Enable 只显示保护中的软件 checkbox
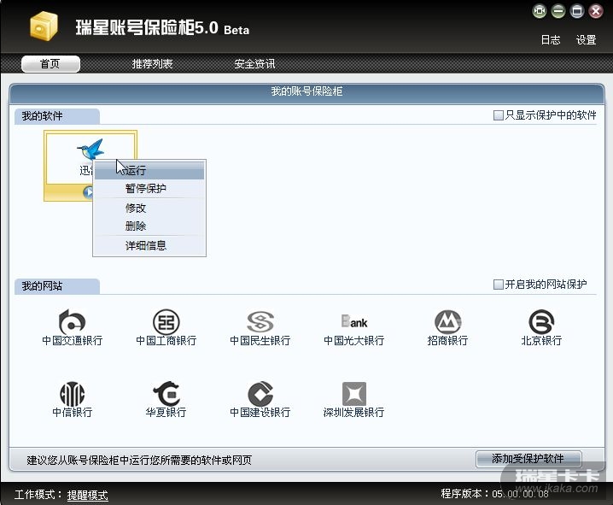Image resolution: width=613 pixels, height=505 pixels. (498, 115)
